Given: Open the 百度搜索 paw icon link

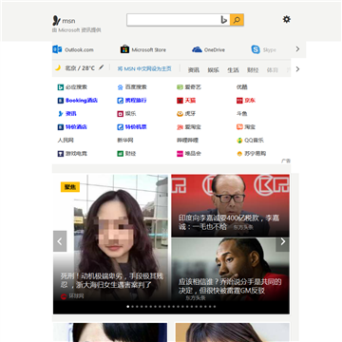Looking at the screenshot, I should [x=120, y=87].
